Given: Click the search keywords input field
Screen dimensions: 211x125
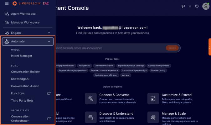Looking at the screenshot, I should pyautogui.click(x=110, y=48).
